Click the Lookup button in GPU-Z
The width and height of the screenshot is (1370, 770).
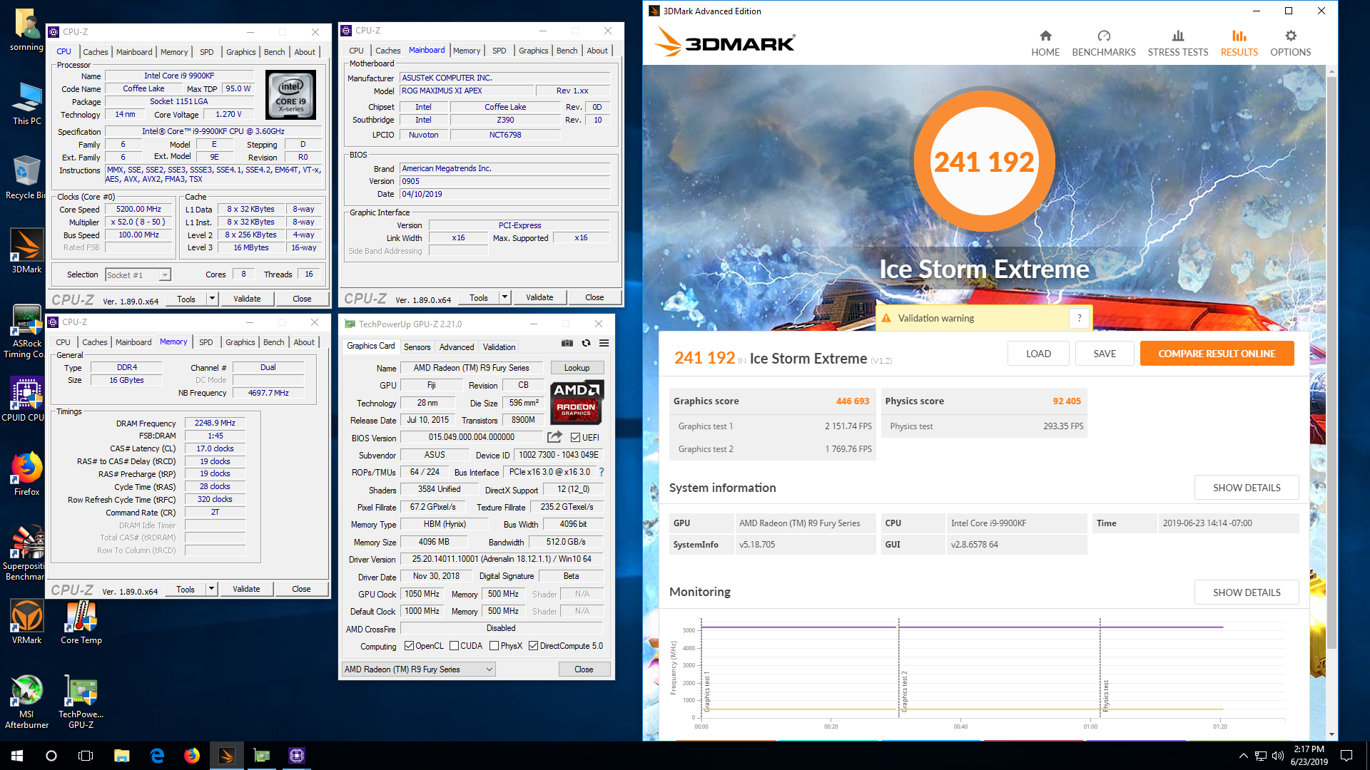tap(577, 368)
